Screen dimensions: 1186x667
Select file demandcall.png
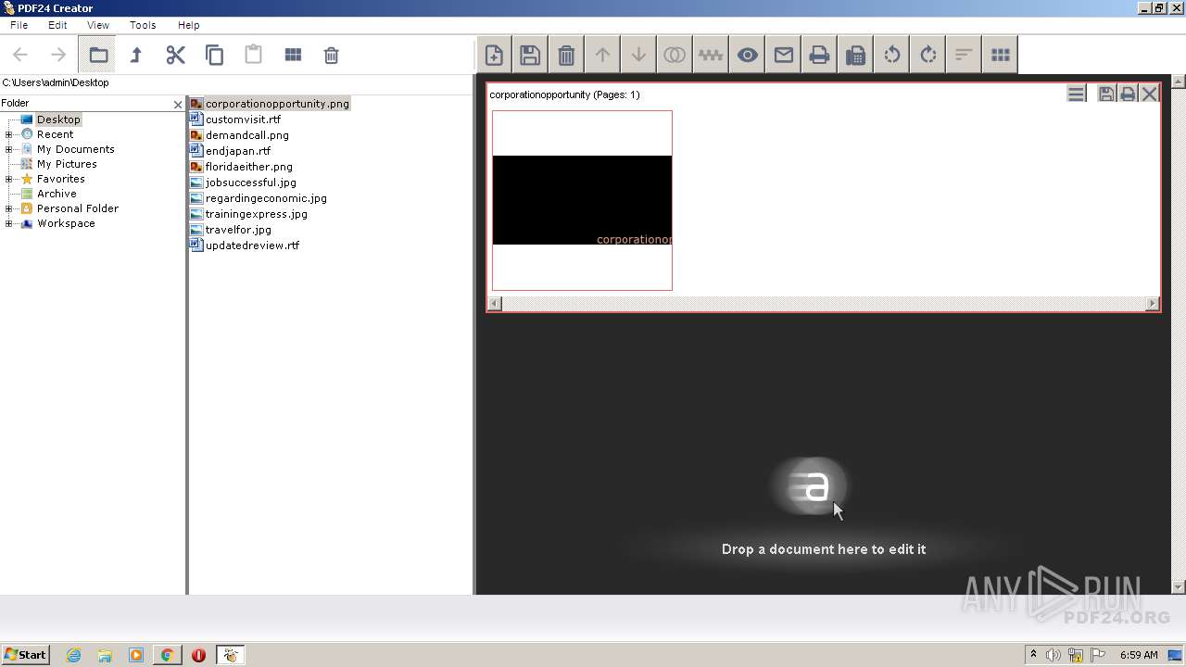point(239,135)
